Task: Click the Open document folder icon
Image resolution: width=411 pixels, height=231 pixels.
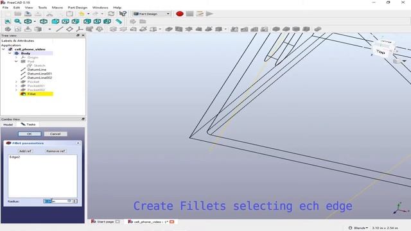Action: click(17, 13)
